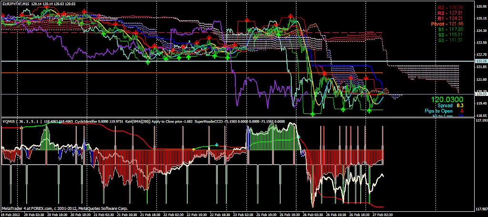Viewport: 488px width, 217px height.
Task: Click the 21 Feb 18:30 time label
Action: pos(150,215)
